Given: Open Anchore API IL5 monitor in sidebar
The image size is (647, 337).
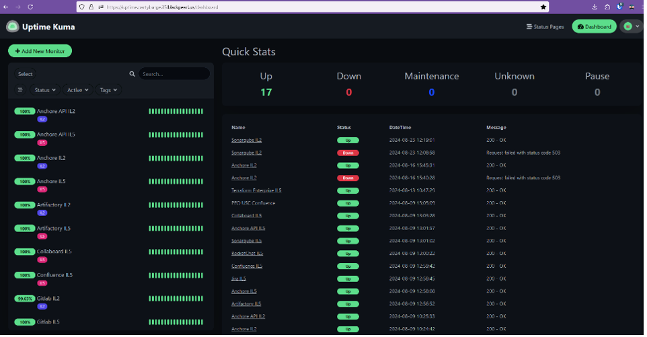Looking at the screenshot, I should [56, 135].
